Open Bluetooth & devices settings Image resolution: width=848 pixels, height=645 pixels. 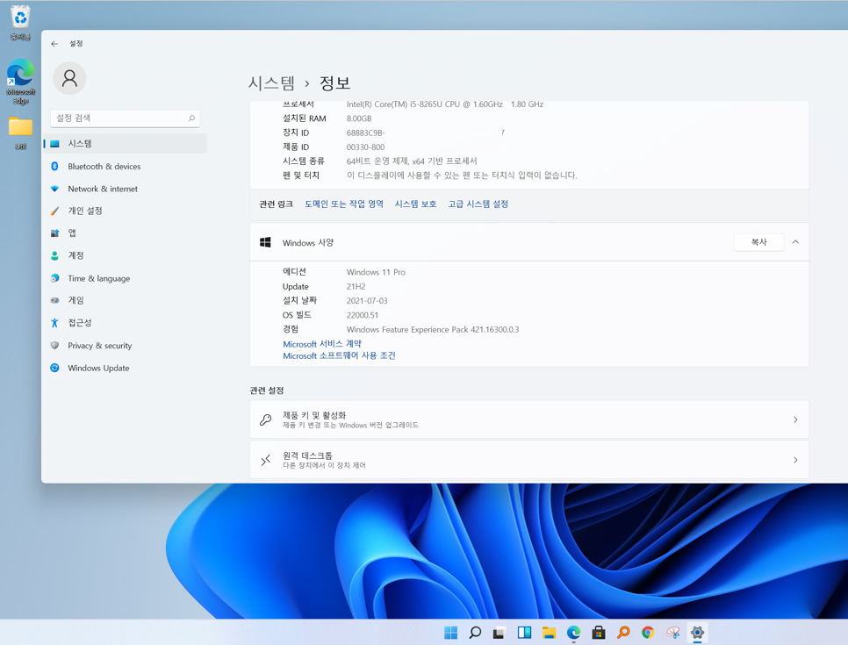[x=125, y=167]
